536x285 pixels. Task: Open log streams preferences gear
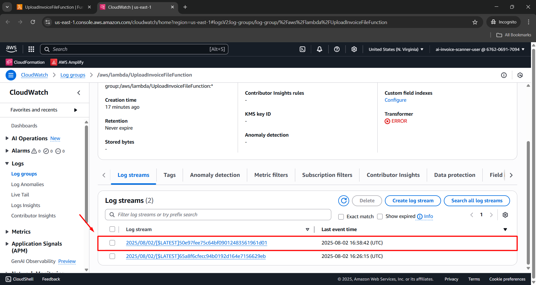pos(505,215)
